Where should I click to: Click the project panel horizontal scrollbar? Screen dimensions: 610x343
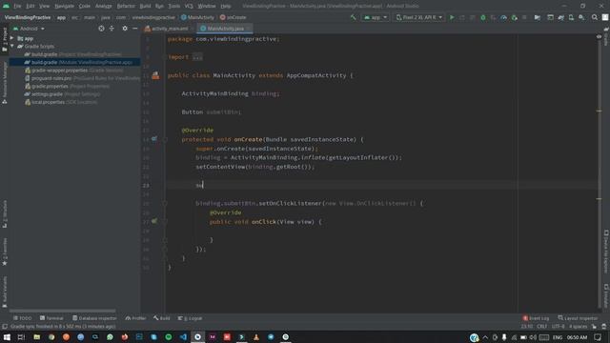[62, 311]
